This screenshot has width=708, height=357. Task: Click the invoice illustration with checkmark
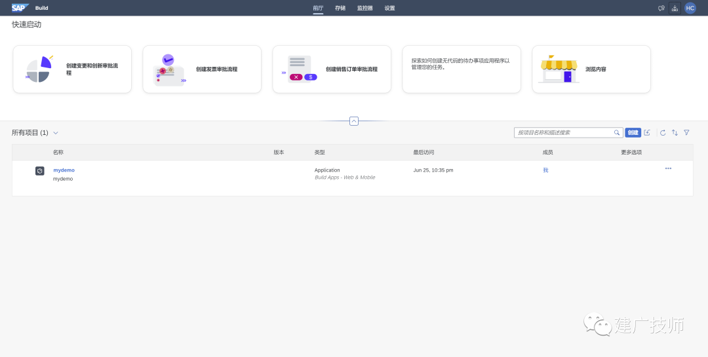pyautogui.click(x=169, y=70)
